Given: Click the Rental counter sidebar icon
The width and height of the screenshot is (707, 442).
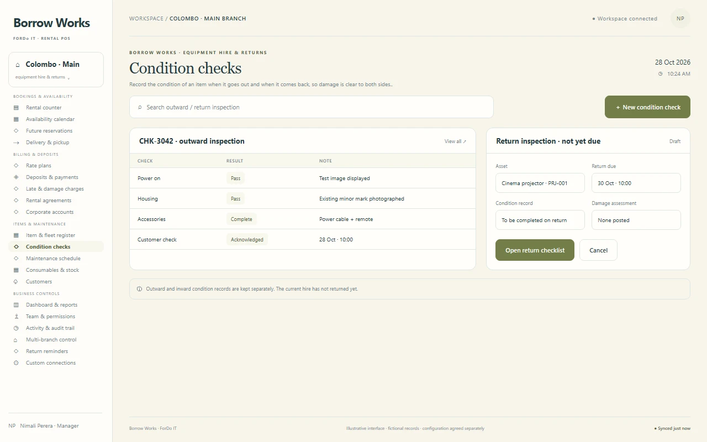Looking at the screenshot, I should 16,108.
